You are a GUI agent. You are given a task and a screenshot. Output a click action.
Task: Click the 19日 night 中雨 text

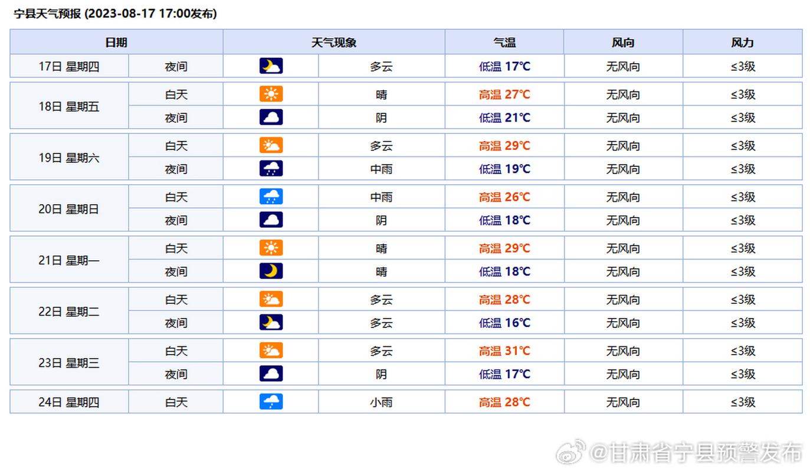381,169
